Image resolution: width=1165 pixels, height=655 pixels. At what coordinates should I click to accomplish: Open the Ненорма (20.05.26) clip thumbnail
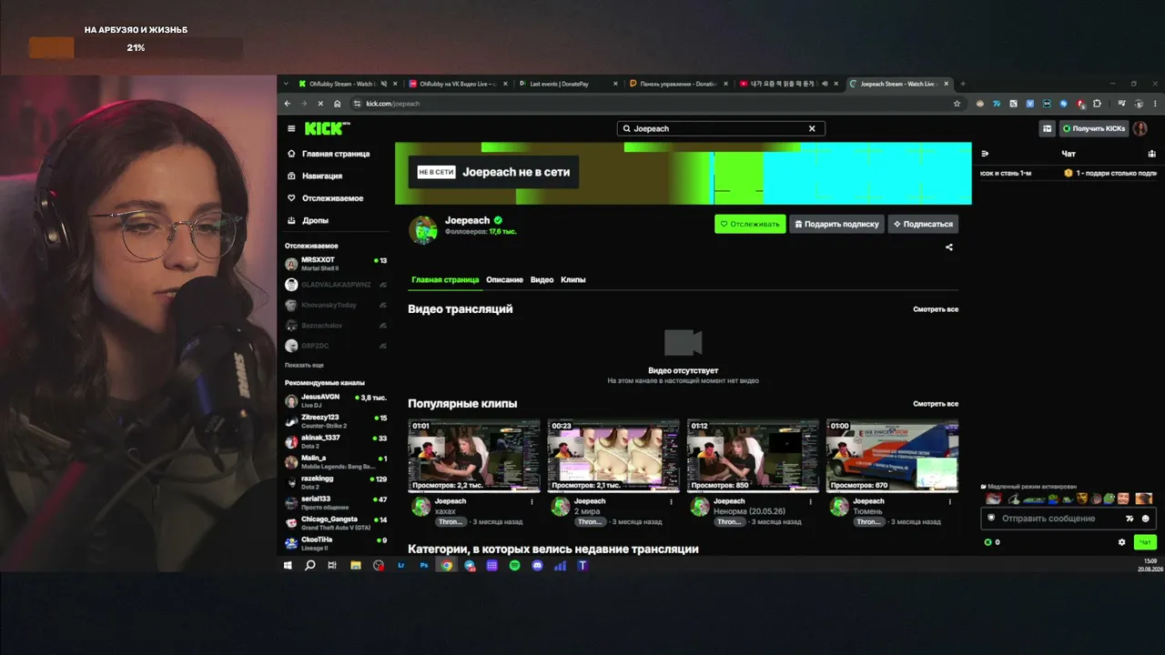pos(753,455)
